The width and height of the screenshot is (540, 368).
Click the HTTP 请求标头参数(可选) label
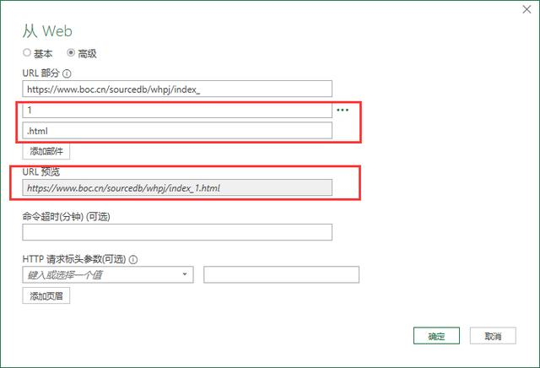tap(74, 260)
